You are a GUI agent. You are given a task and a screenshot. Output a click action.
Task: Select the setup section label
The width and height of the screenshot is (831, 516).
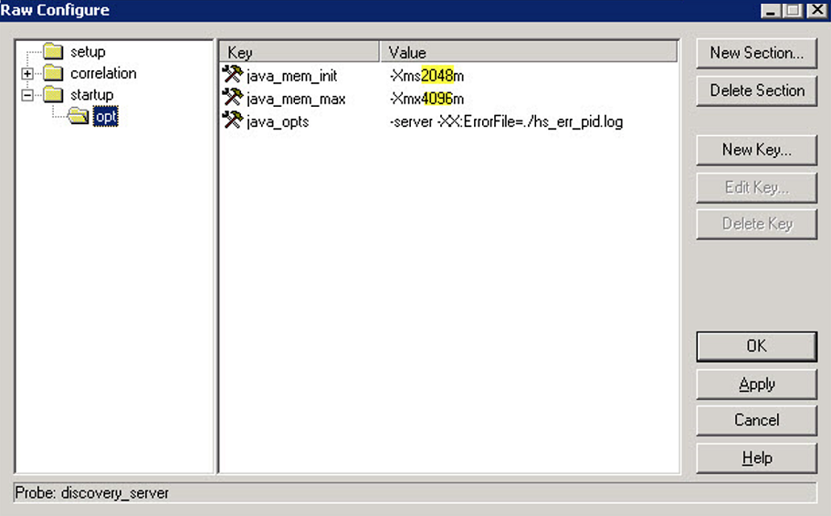pyautogui.click(x=88, y=52)
